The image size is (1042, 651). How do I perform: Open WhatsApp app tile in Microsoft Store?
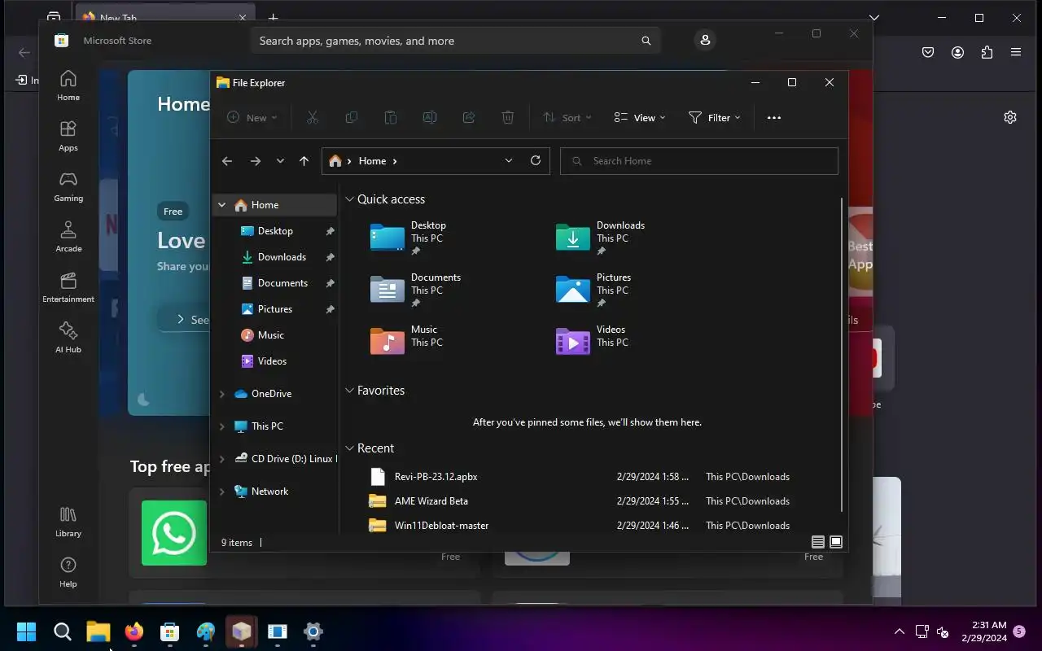pyautogui.click(x=174, y=533)
